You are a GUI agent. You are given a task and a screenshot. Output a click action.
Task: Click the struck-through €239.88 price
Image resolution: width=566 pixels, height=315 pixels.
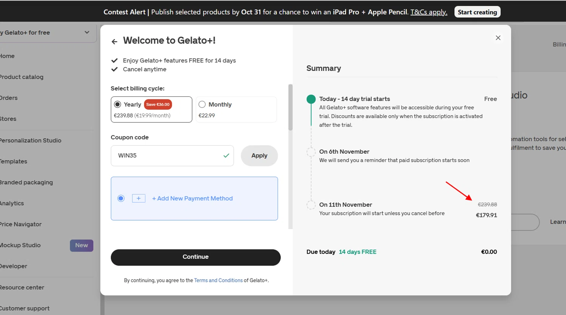(x=488, y=205)
